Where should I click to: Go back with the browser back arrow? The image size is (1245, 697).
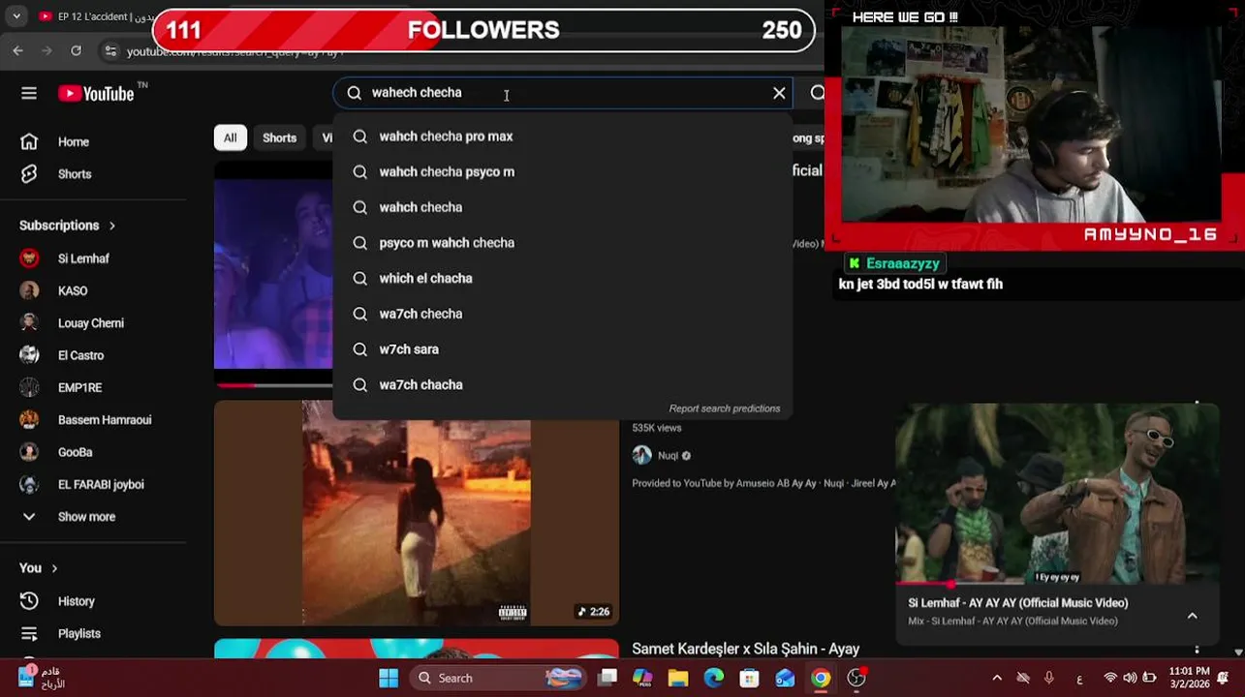(18, 50)
